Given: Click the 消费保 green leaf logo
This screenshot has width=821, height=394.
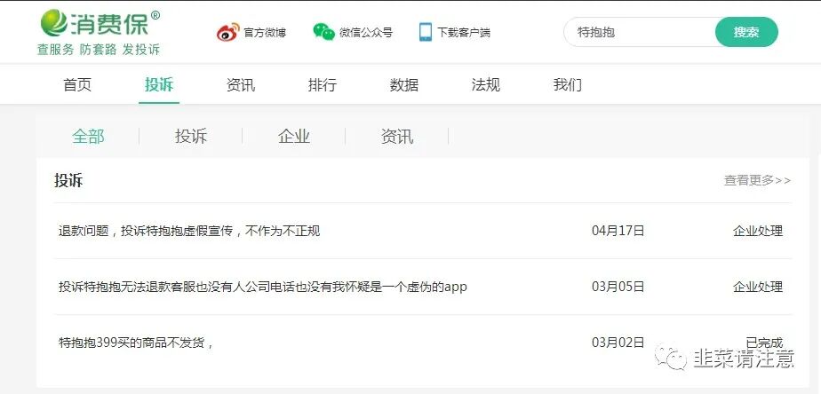Looking at the screenshot, I should click(x=54, y=22).
